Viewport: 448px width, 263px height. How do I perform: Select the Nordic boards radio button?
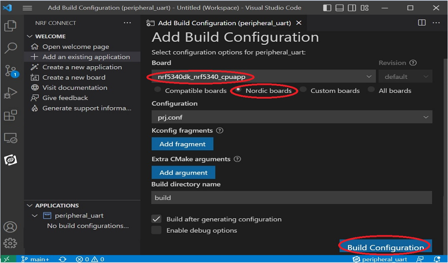pos(238,90)
